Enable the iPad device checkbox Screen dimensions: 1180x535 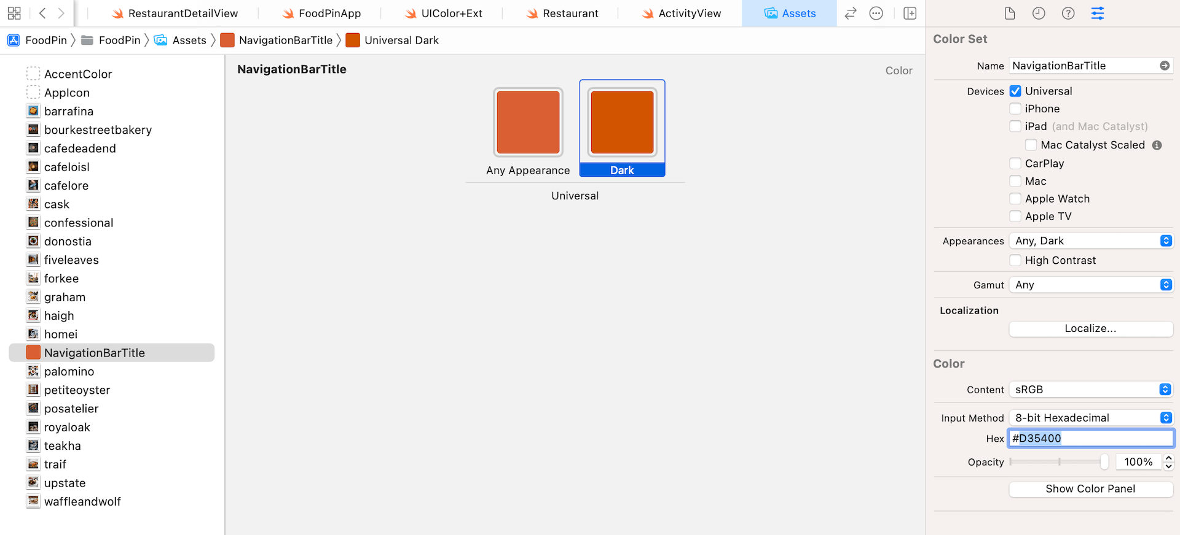tap(1015, 126)
